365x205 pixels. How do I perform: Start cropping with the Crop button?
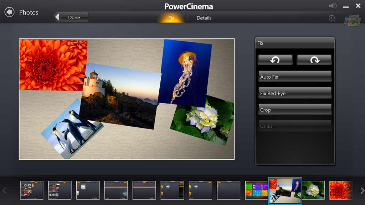(x=295, y=110)
